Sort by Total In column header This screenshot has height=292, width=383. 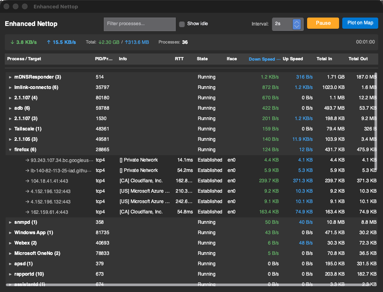pyautogui.click(x=324, y=59)
